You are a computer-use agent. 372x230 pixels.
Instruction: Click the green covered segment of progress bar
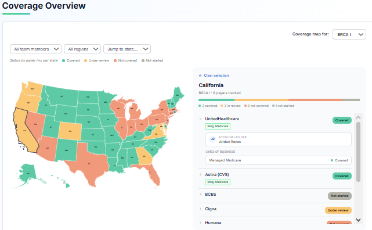tap(216, 100)
